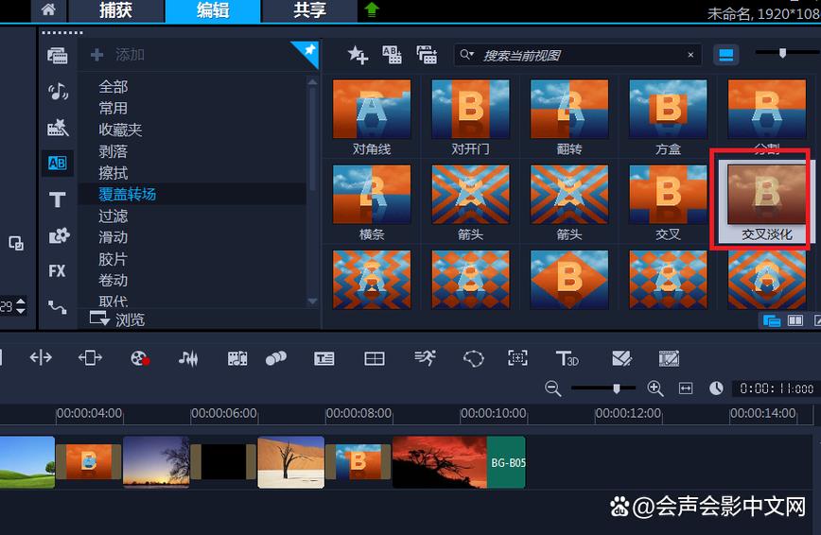Screen dimensions: 821x535
Task: Select the 覆盖转场 category
Action: [x=128, y=194]
